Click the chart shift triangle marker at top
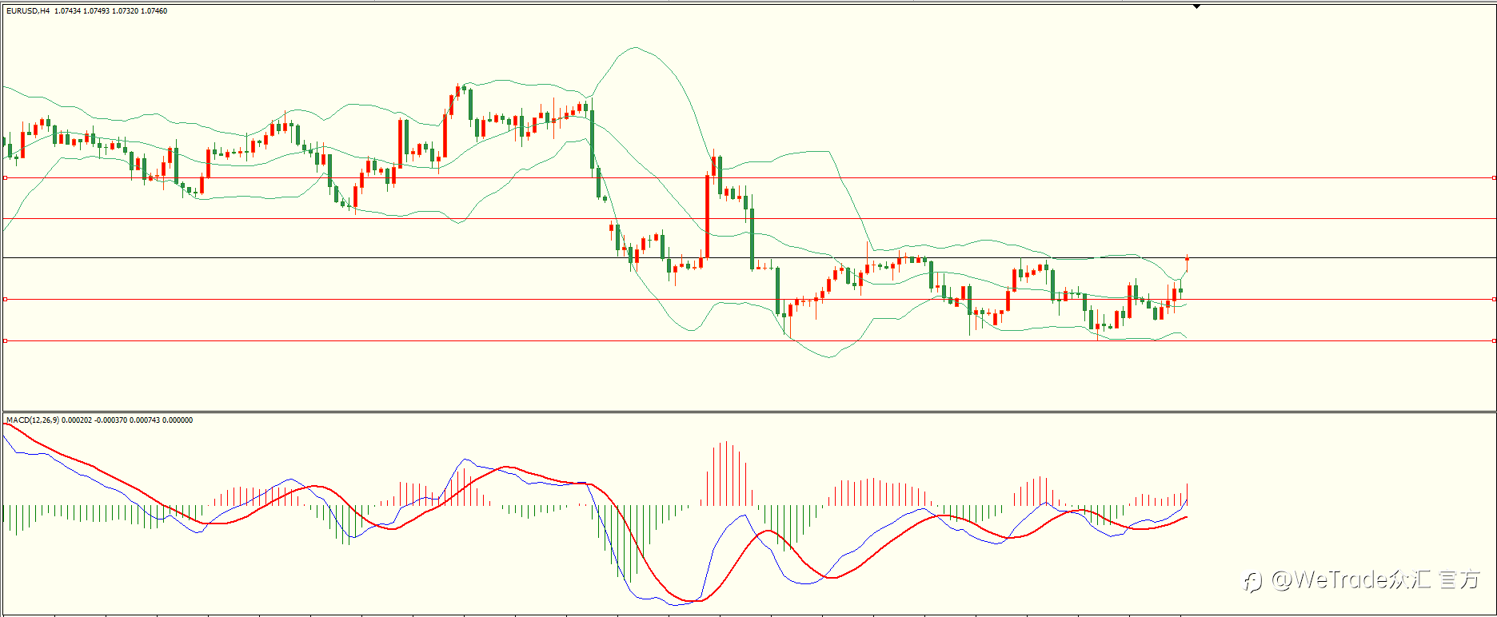Image resolution: width=1497 pixels, height=617 pixels. point(1196,6)
